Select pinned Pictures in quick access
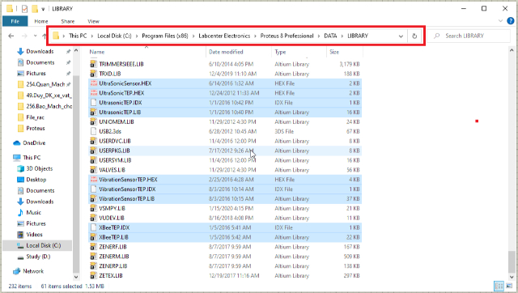Viewport: 518px width, 293px height. tap(36, 73)
